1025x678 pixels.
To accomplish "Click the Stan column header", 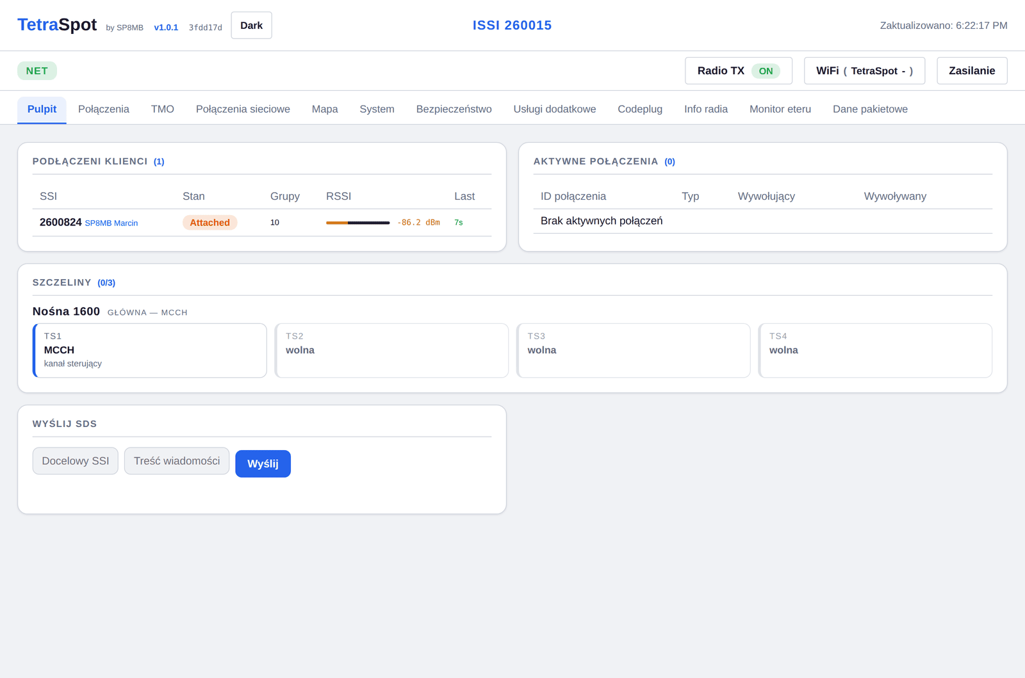I will (193, 197).
